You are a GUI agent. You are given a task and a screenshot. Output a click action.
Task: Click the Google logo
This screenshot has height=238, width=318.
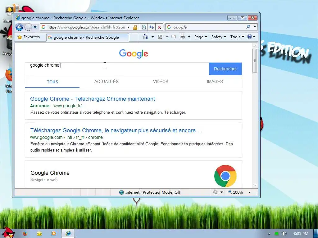(x=134, y=54)
